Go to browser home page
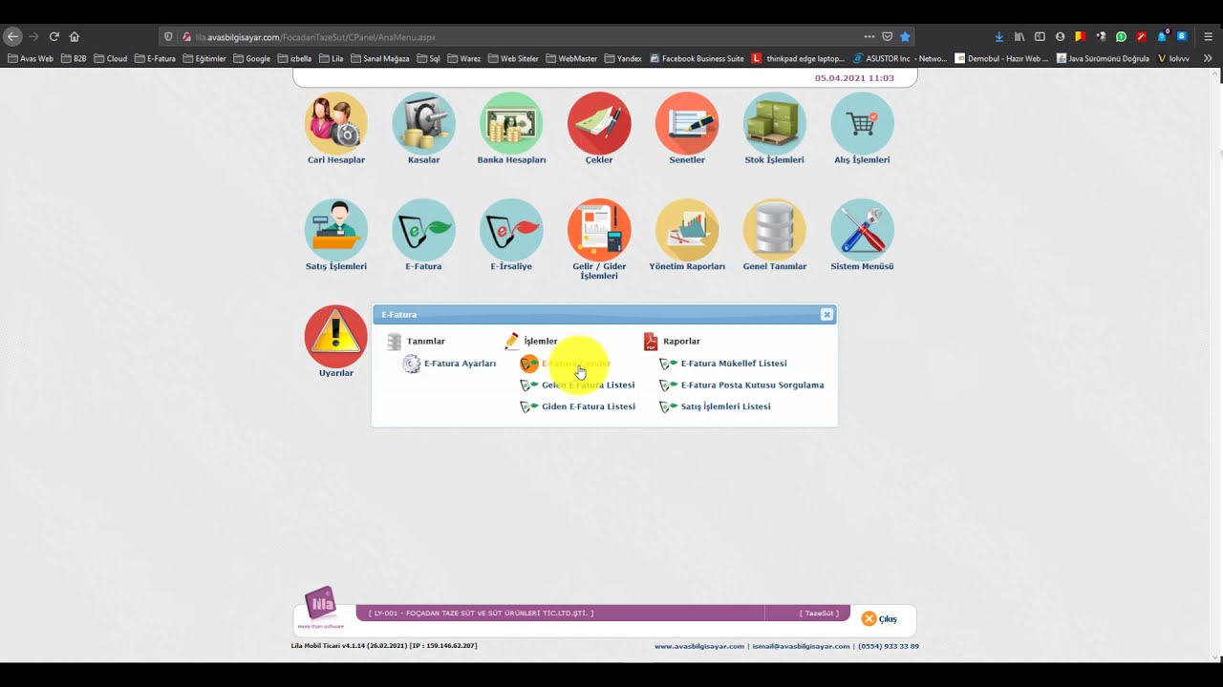Viewport: 1223px width, 687px height. coord(75,36)
